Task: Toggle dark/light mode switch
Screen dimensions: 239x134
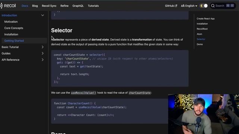Action: coord(204,6)
